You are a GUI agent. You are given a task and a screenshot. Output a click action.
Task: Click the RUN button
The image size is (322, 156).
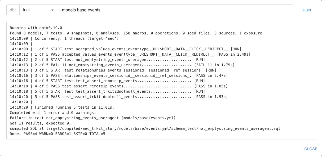click(307, 10)
